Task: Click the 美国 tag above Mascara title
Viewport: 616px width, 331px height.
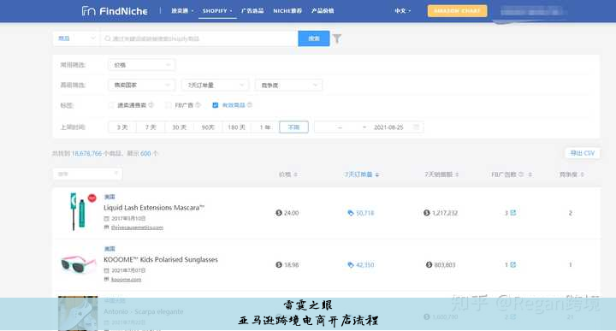Action: tap(110, 197)
